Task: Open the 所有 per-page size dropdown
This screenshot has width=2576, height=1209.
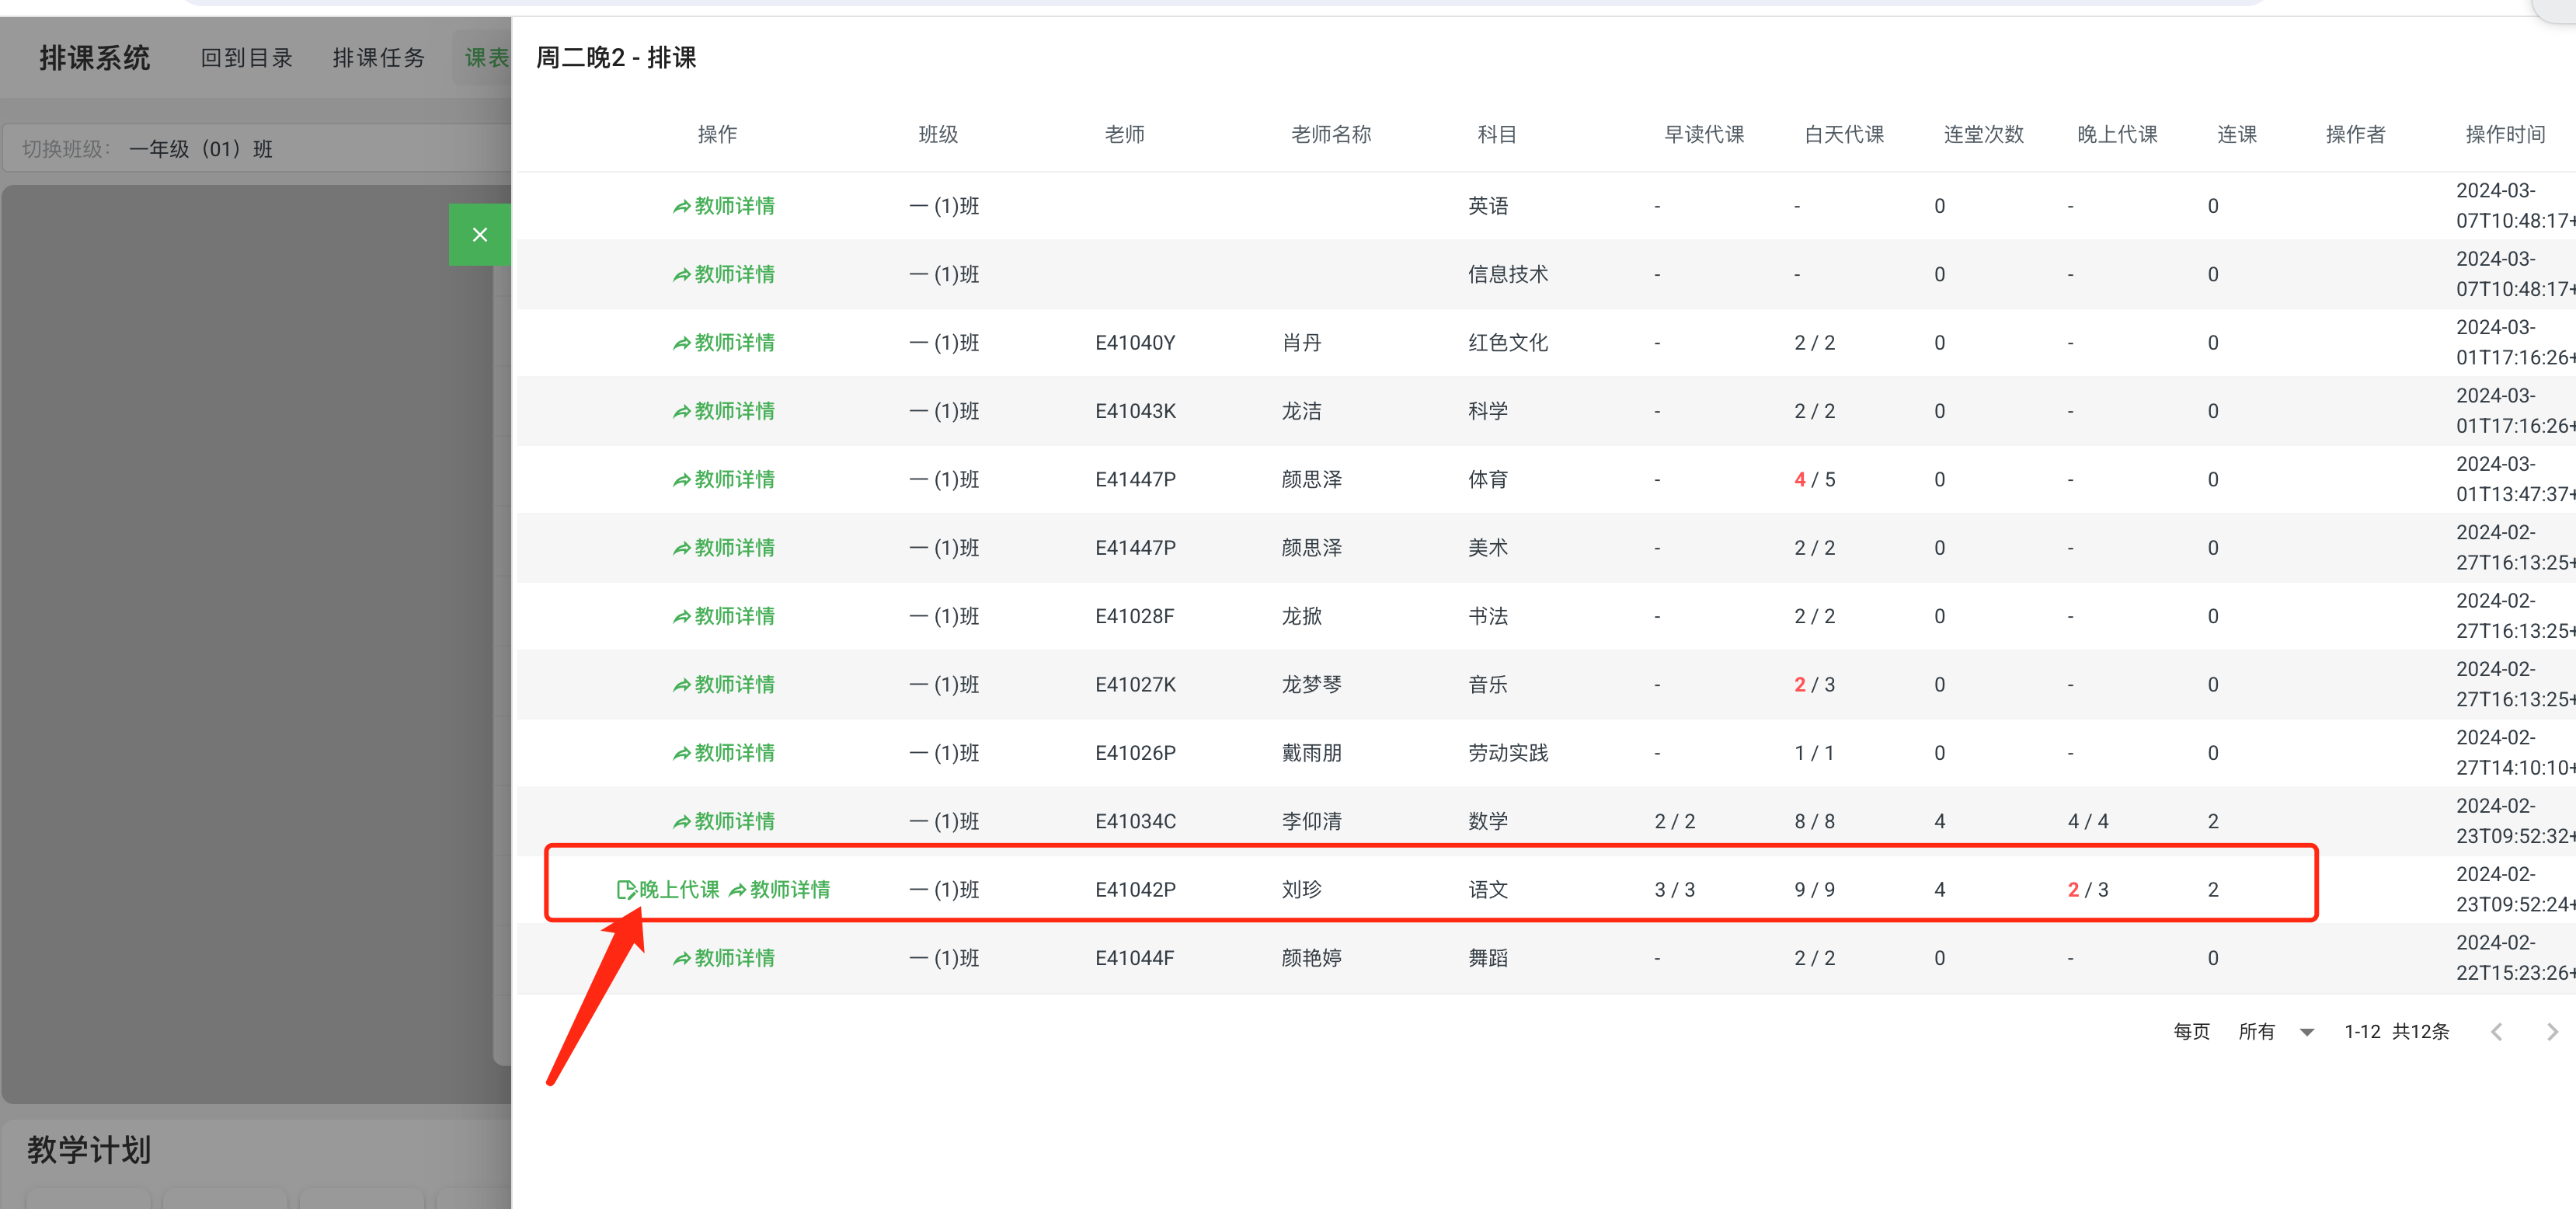Action: pyautogui.click(x=2257, y=1031)
